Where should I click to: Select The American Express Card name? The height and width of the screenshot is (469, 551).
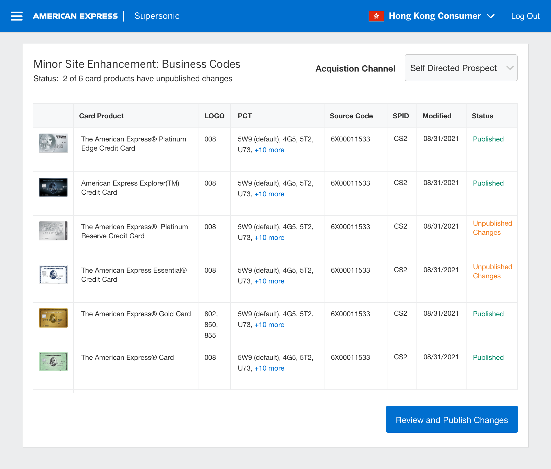coord(128,357)
